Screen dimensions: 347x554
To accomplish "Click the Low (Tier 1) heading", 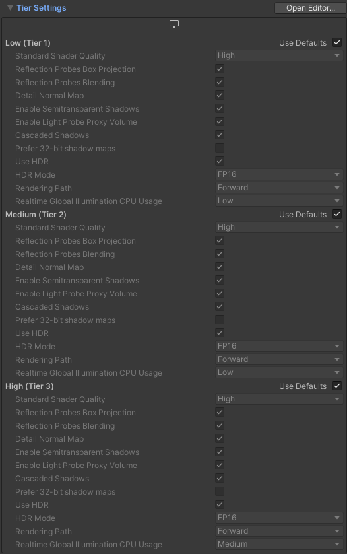I will 28,43.
